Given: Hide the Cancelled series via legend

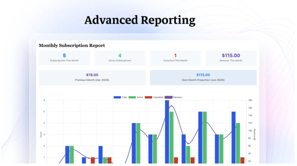Looking at the screenshot, I should pyautogui.click(x=158, y=97).
